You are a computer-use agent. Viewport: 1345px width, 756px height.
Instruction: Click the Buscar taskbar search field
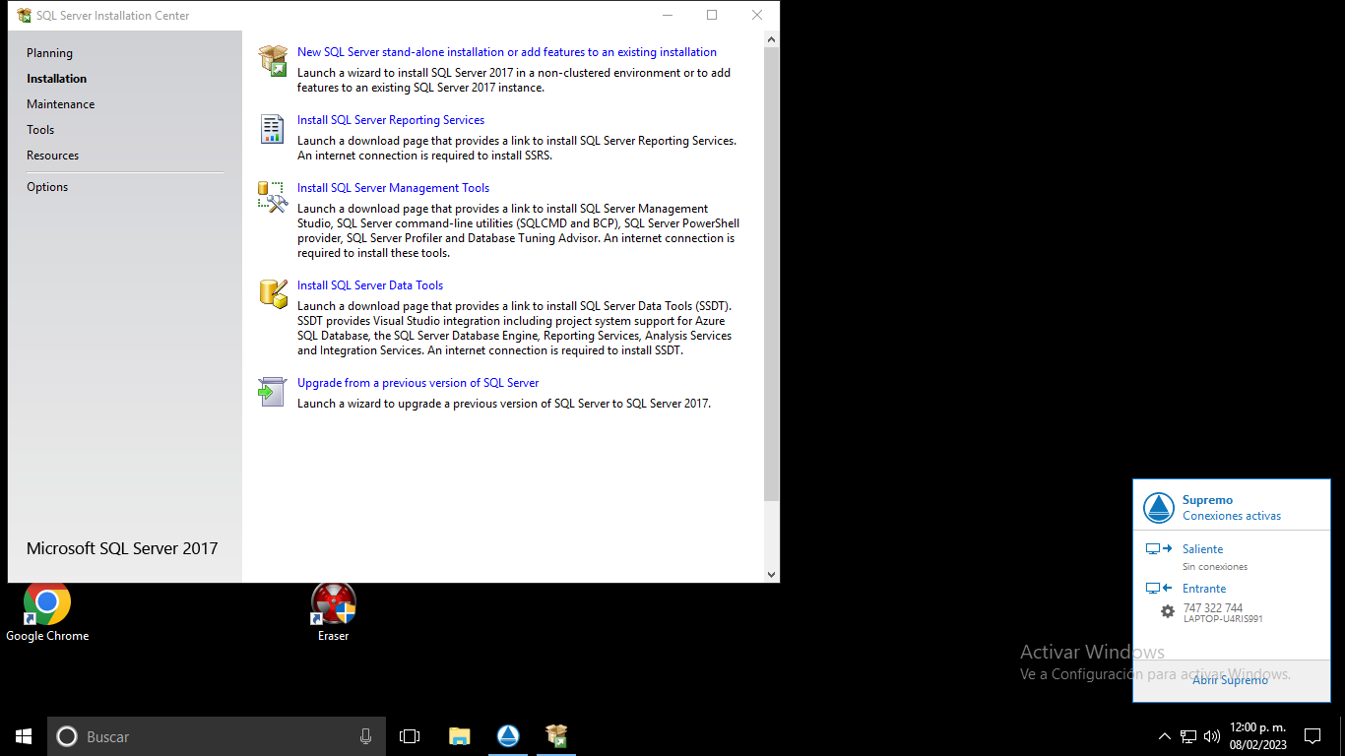pyautogui.click(x=217, y=736)
